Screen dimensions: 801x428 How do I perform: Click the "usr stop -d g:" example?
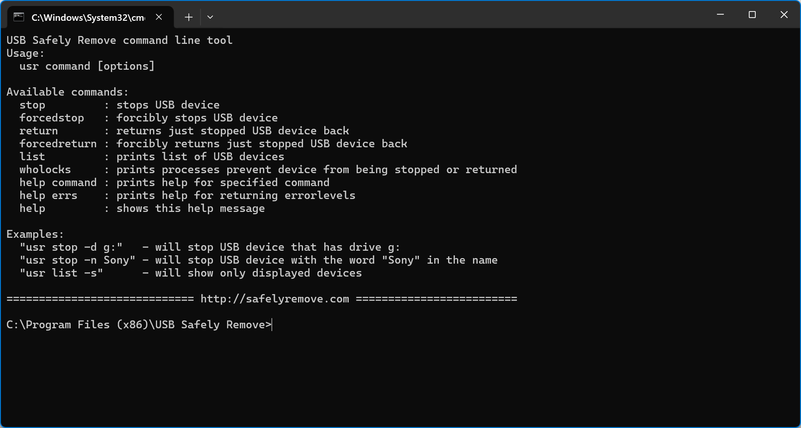coord(71,247)
